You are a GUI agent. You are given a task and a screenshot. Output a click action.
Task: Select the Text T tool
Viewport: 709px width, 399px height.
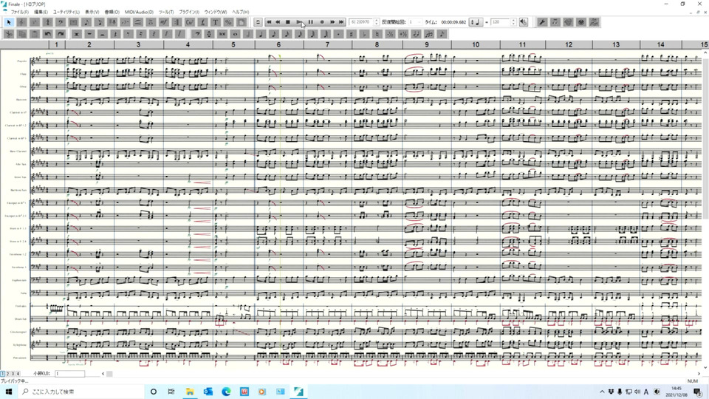tap(215, 22)
